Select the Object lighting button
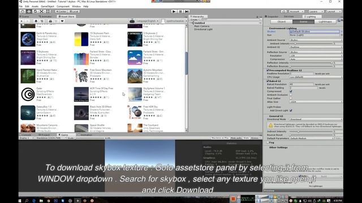This screenshot has width=362, height=203. pyautogui.click(x=282, y=21)
